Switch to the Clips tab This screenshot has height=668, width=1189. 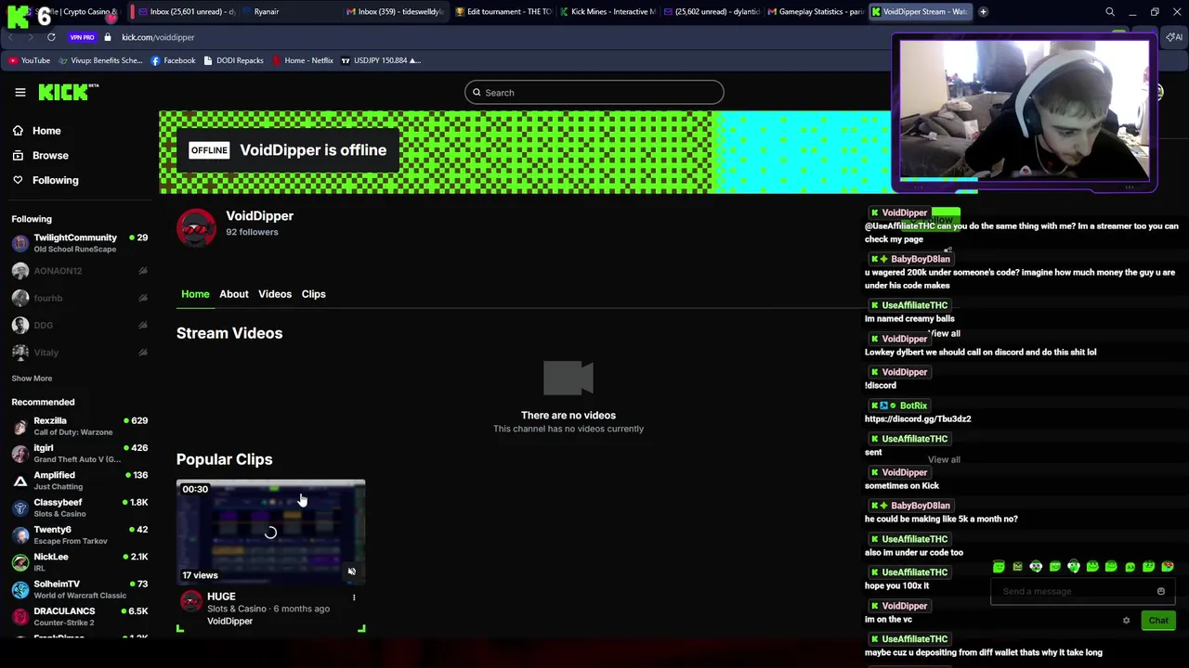pos(313,294)
